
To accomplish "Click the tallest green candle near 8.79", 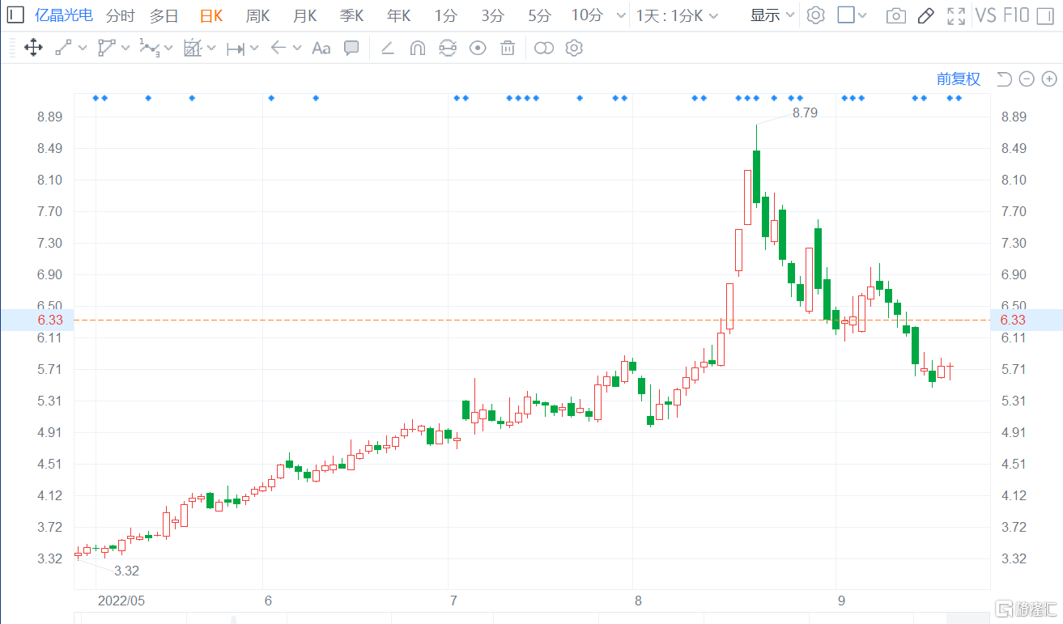I will pos(756,176).
